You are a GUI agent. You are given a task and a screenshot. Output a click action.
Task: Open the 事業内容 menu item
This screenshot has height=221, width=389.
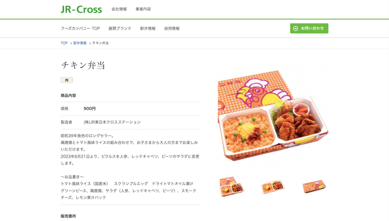point(143,9)
